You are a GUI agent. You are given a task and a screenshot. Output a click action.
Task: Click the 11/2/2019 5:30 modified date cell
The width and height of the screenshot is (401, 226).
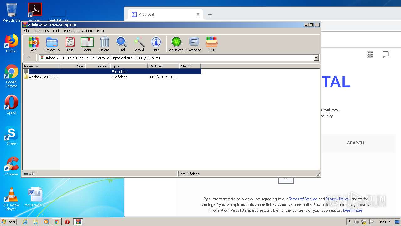pyautogui.click(x=163, y=77)
